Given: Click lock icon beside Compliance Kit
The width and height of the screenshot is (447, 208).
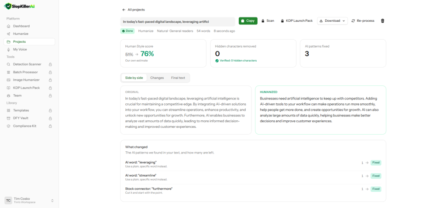Looking at the screenshot, I should click(50, 126).
